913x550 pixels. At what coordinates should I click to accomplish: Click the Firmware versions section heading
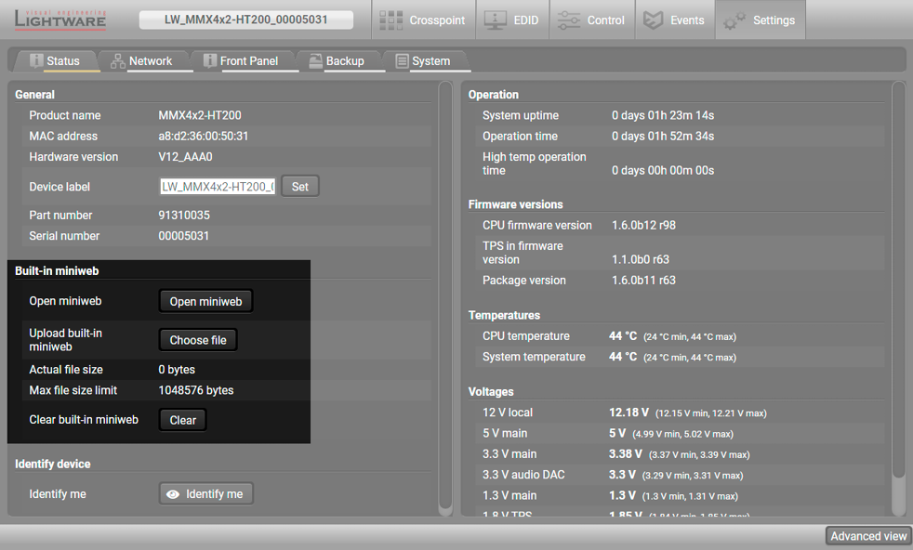[515, 205]
